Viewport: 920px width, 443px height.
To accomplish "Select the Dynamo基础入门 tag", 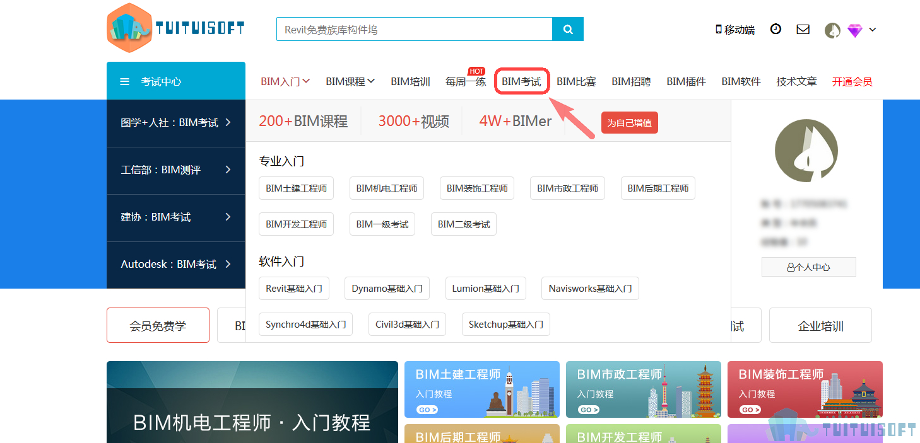I will (387, 289).
